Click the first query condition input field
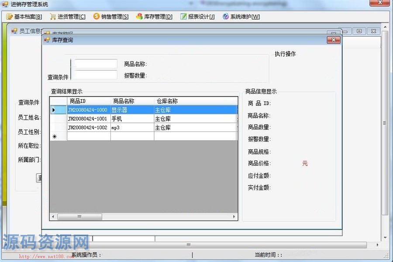Viewport: 393px width, 262px height. click(96, 64)
